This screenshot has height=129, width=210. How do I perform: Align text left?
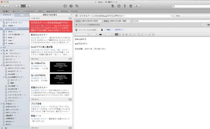coord(117,35)
